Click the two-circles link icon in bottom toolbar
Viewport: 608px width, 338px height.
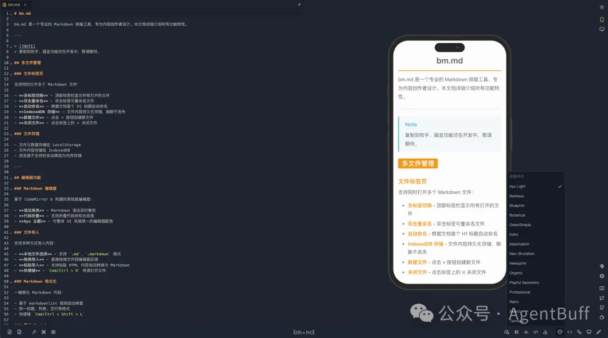579,332
